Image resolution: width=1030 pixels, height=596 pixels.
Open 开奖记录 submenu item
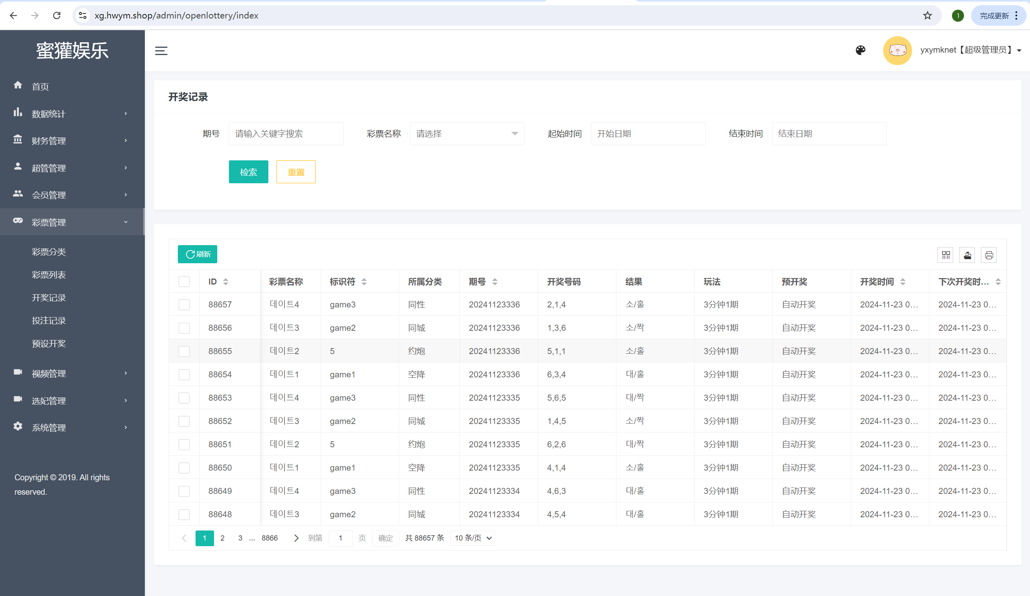point(49,297)
